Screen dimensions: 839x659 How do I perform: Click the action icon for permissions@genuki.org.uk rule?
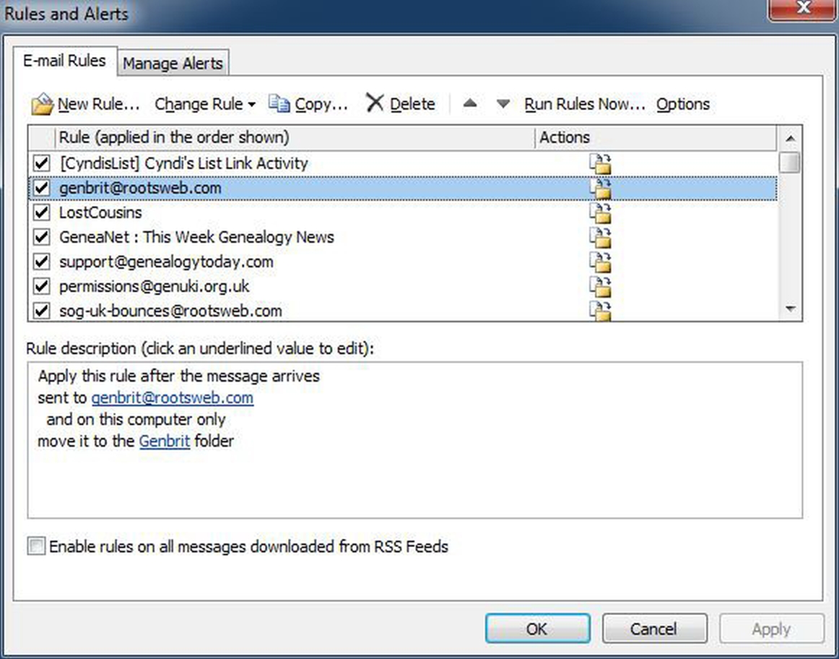pyautogui.click(x=600, y=287)
